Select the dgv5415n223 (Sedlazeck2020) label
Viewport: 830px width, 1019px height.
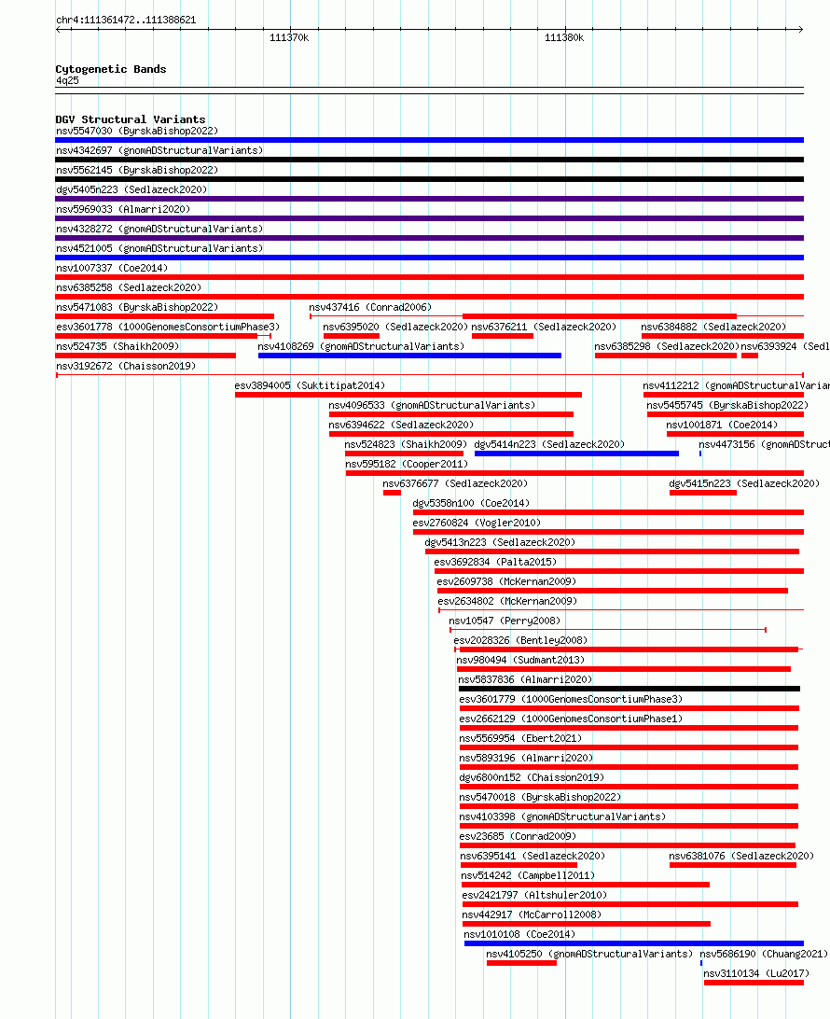(x=744, y=483)
